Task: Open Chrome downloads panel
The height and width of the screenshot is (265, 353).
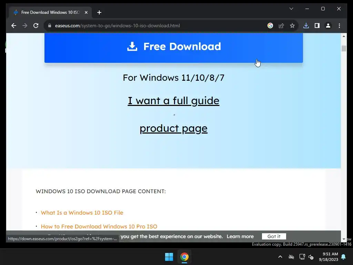Action: [x=306, y=26]
